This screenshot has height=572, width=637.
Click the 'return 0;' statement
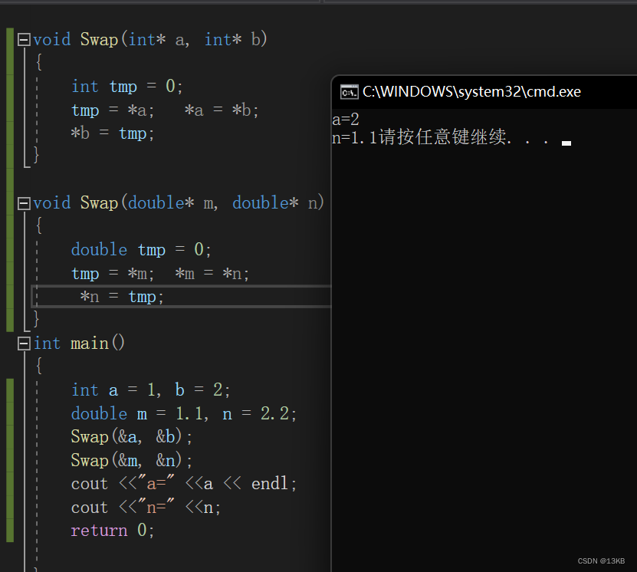coord(113,531)
